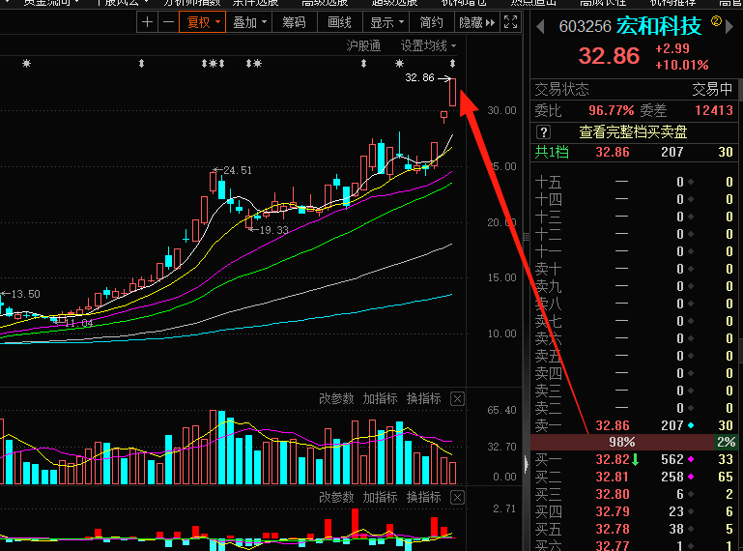
Task: Click the leftmost star event marker above chart
Action: (x=26, y=63)
